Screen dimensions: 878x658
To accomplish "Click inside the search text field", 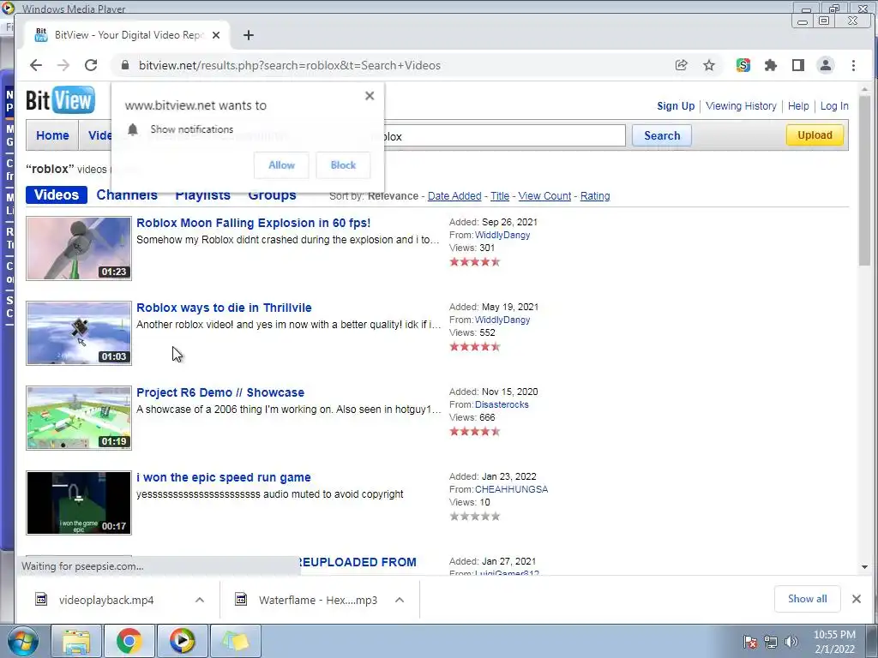I will tap(504, 136).
